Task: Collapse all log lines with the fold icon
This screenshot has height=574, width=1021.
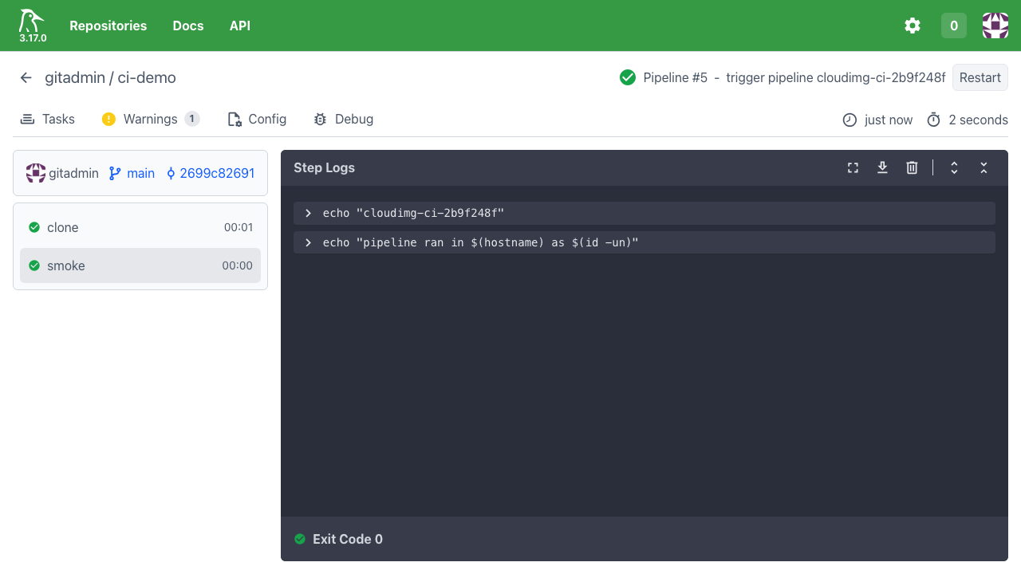Action: pyautogui.click(x=984, y=167)
